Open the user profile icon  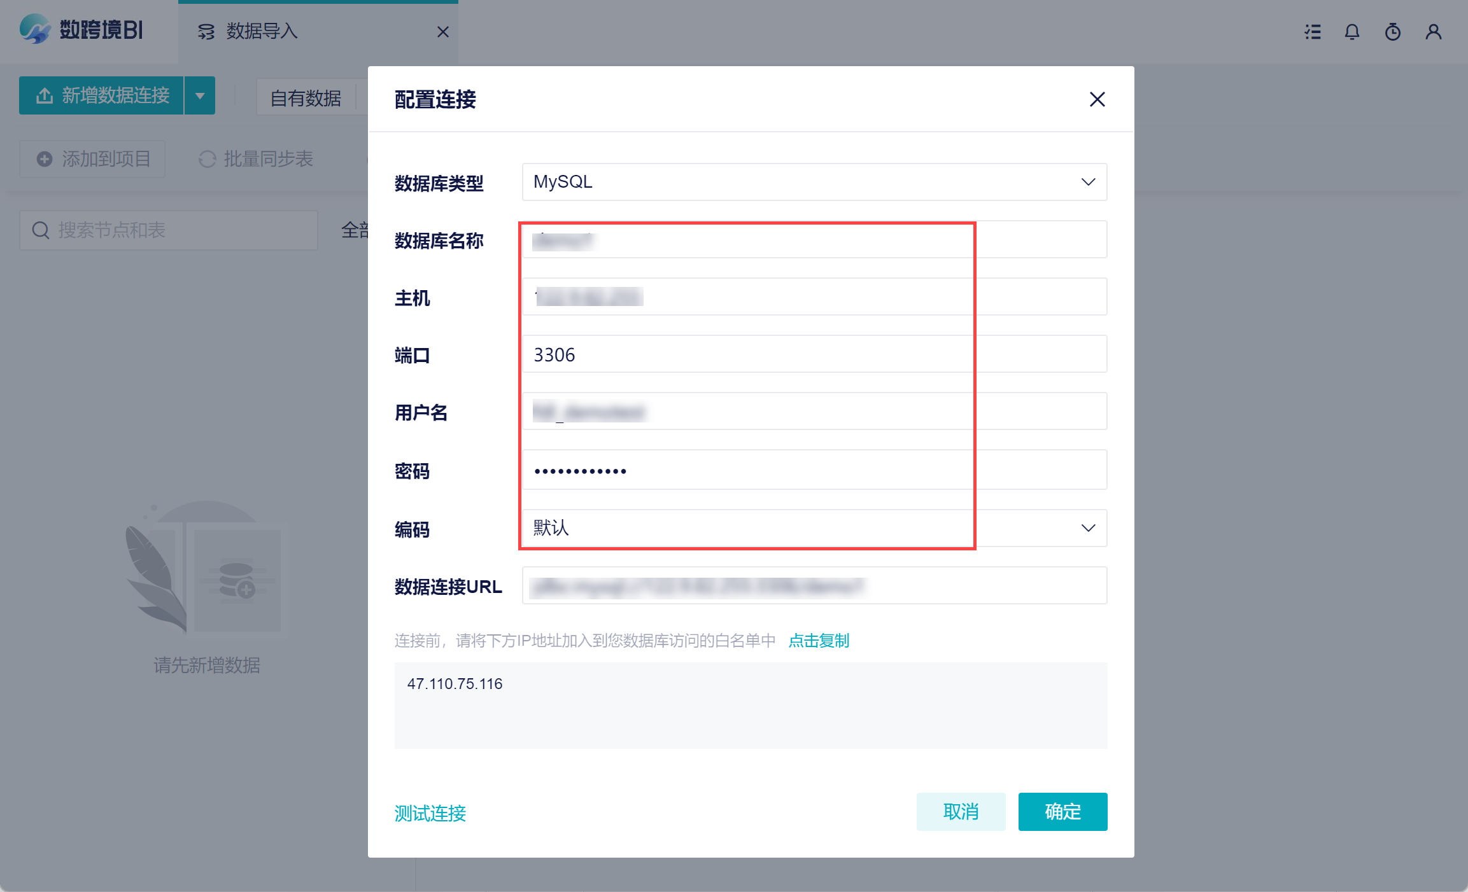[x=1433, y=32]
